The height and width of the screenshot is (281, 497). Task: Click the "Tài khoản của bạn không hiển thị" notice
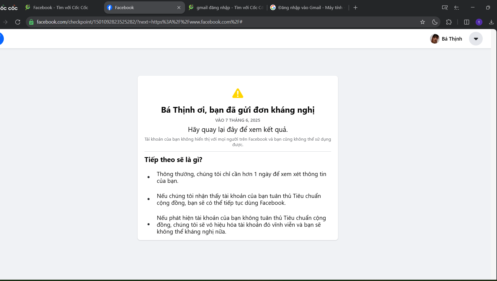coord(238,142)
